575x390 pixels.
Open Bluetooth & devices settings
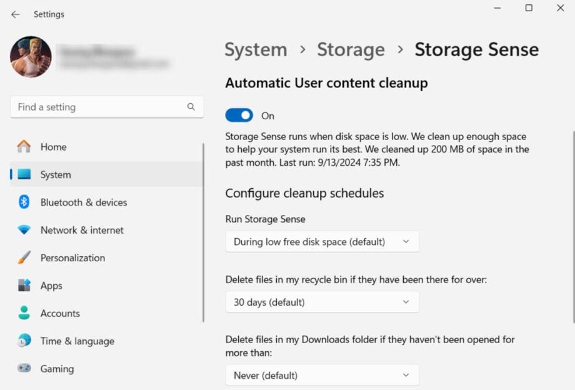click(23, 202)
